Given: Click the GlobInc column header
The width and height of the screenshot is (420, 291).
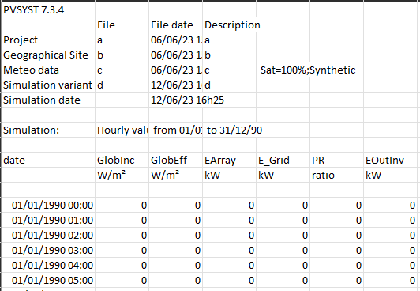Looking at the screenshot, I should 122,160.
